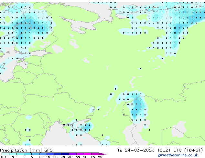205x158 pixels.
Task: Click the legend value '20'
Action: tap(55, 157)
